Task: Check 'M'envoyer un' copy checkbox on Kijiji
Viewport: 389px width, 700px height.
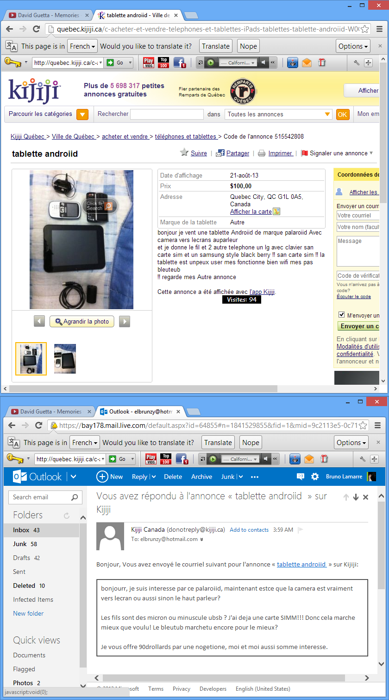Action: pos(342,315)
